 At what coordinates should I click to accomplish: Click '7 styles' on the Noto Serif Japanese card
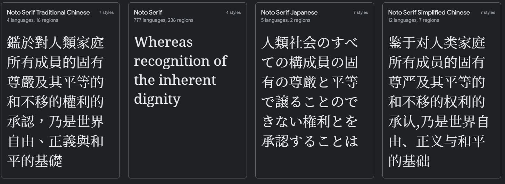pyautogui.click(x=361, y=12)
